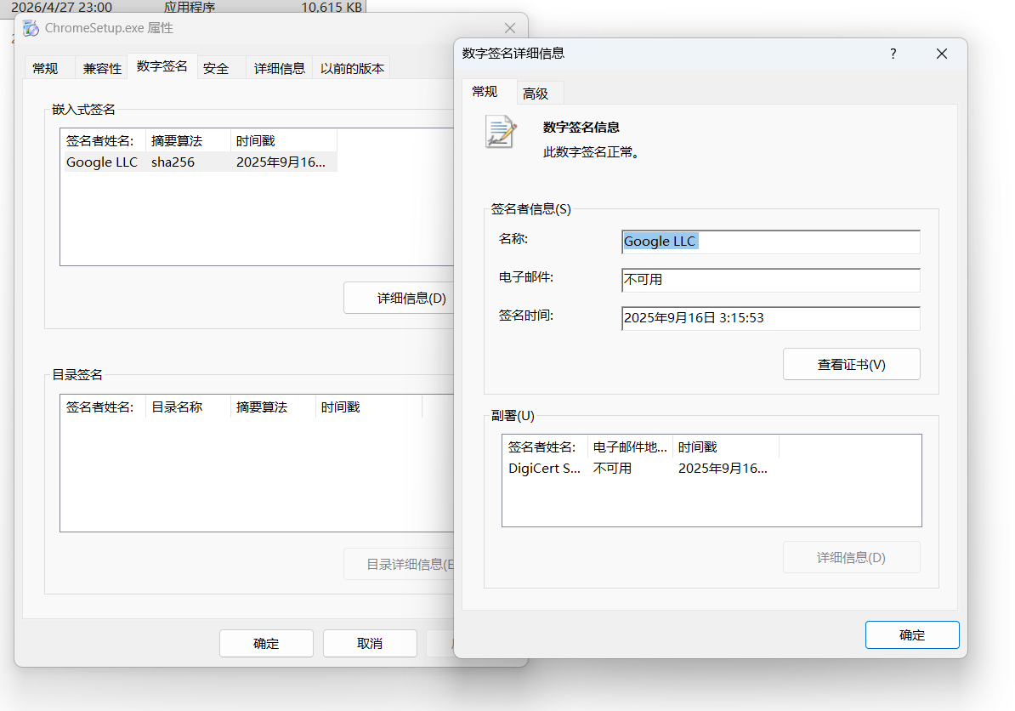Click the 查看证书(V) button
Image resolution: width=1015 pixels, height=711 pixels.
[851, 365]
